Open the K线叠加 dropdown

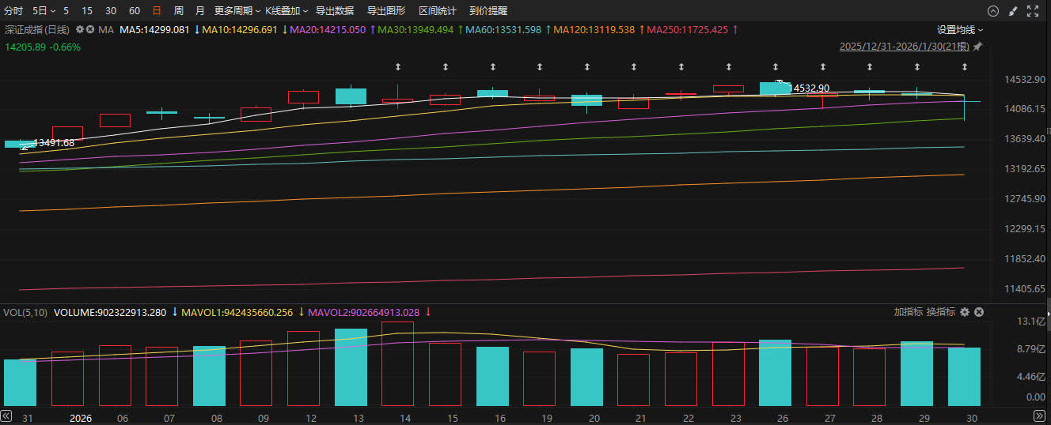[286, 11]
